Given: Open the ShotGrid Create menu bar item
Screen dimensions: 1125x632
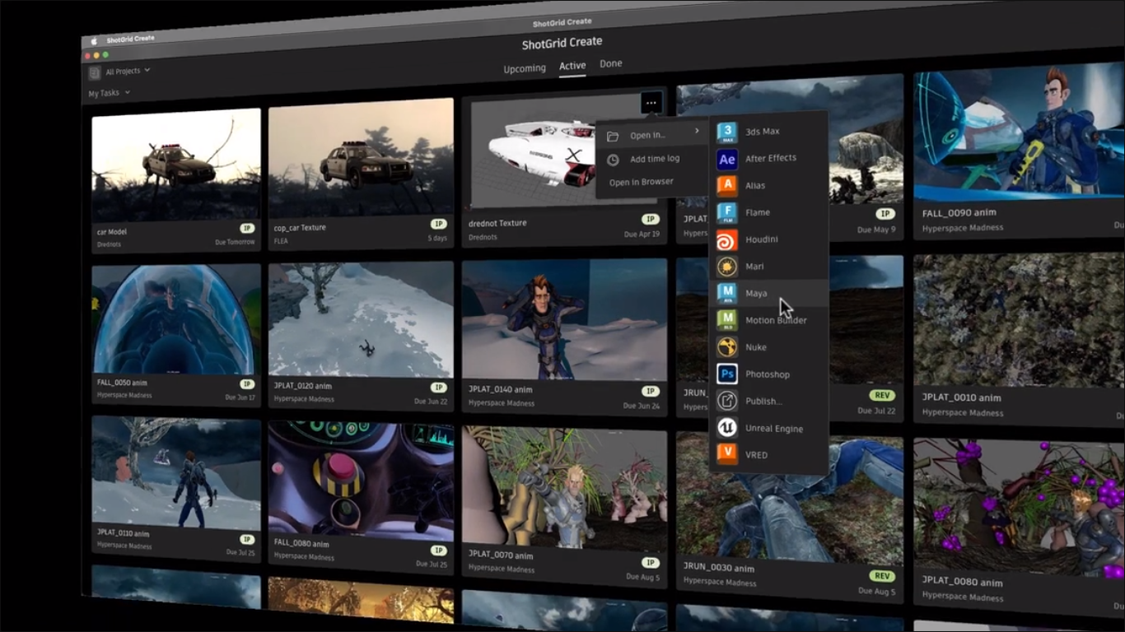Looking at the screenshot, I should click(x=130, y=39).
